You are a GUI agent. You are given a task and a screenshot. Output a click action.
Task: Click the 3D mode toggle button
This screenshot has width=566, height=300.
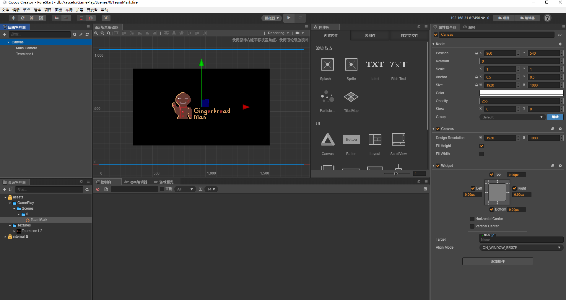pos(106,18)
